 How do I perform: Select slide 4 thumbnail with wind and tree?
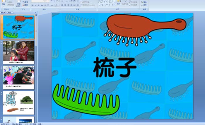coord(18,103)
